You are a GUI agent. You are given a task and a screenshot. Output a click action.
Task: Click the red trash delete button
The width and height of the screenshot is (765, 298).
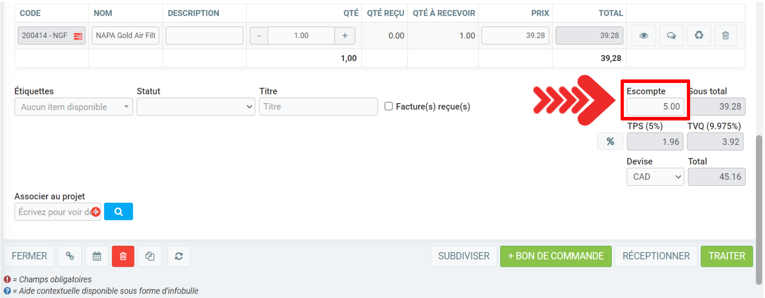point(123,256)
